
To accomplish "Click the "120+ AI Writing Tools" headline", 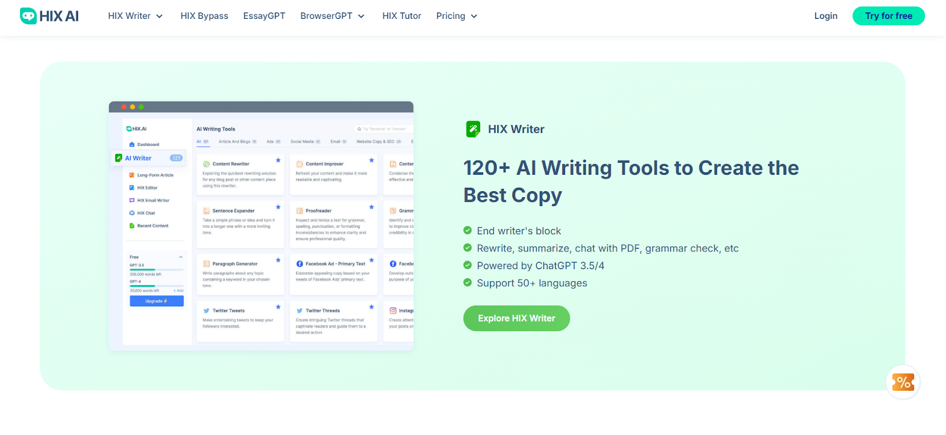I will 631,181.
